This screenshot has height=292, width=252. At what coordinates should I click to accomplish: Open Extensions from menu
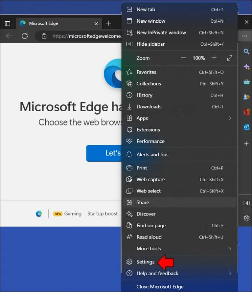(x=180, y=130)
